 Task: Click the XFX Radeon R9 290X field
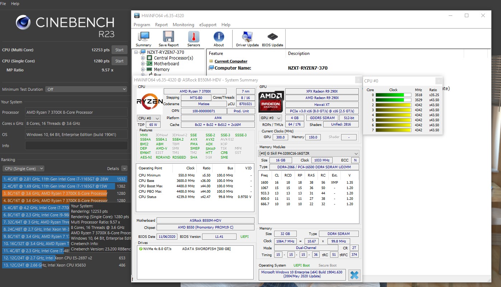[x=322, y=91]
